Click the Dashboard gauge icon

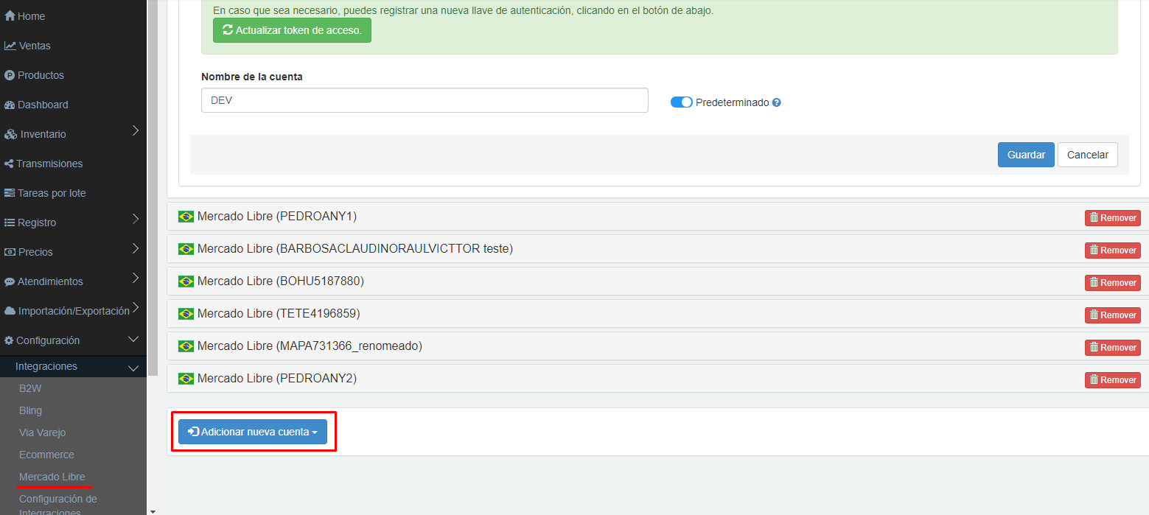[10, 105]
